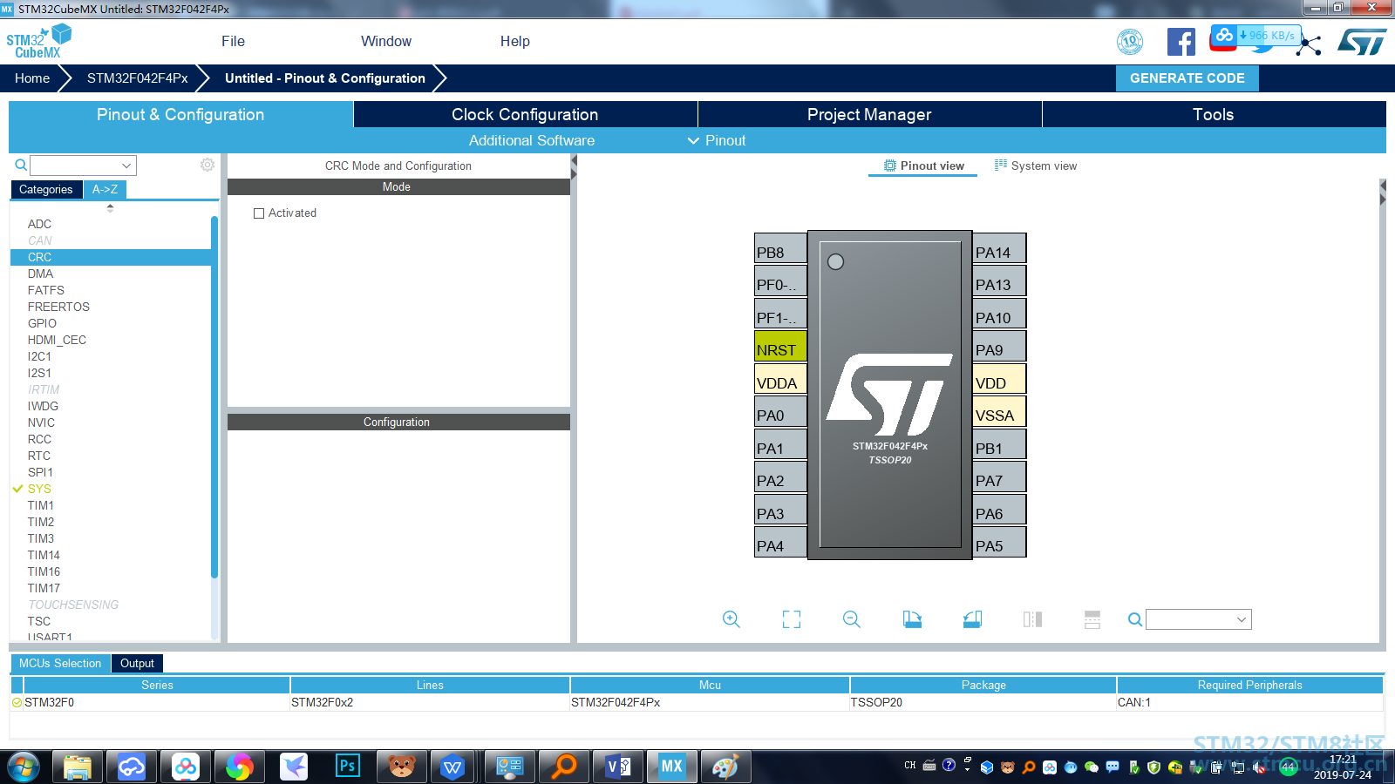Open the Additional Software menu

[x=532, y=140]
